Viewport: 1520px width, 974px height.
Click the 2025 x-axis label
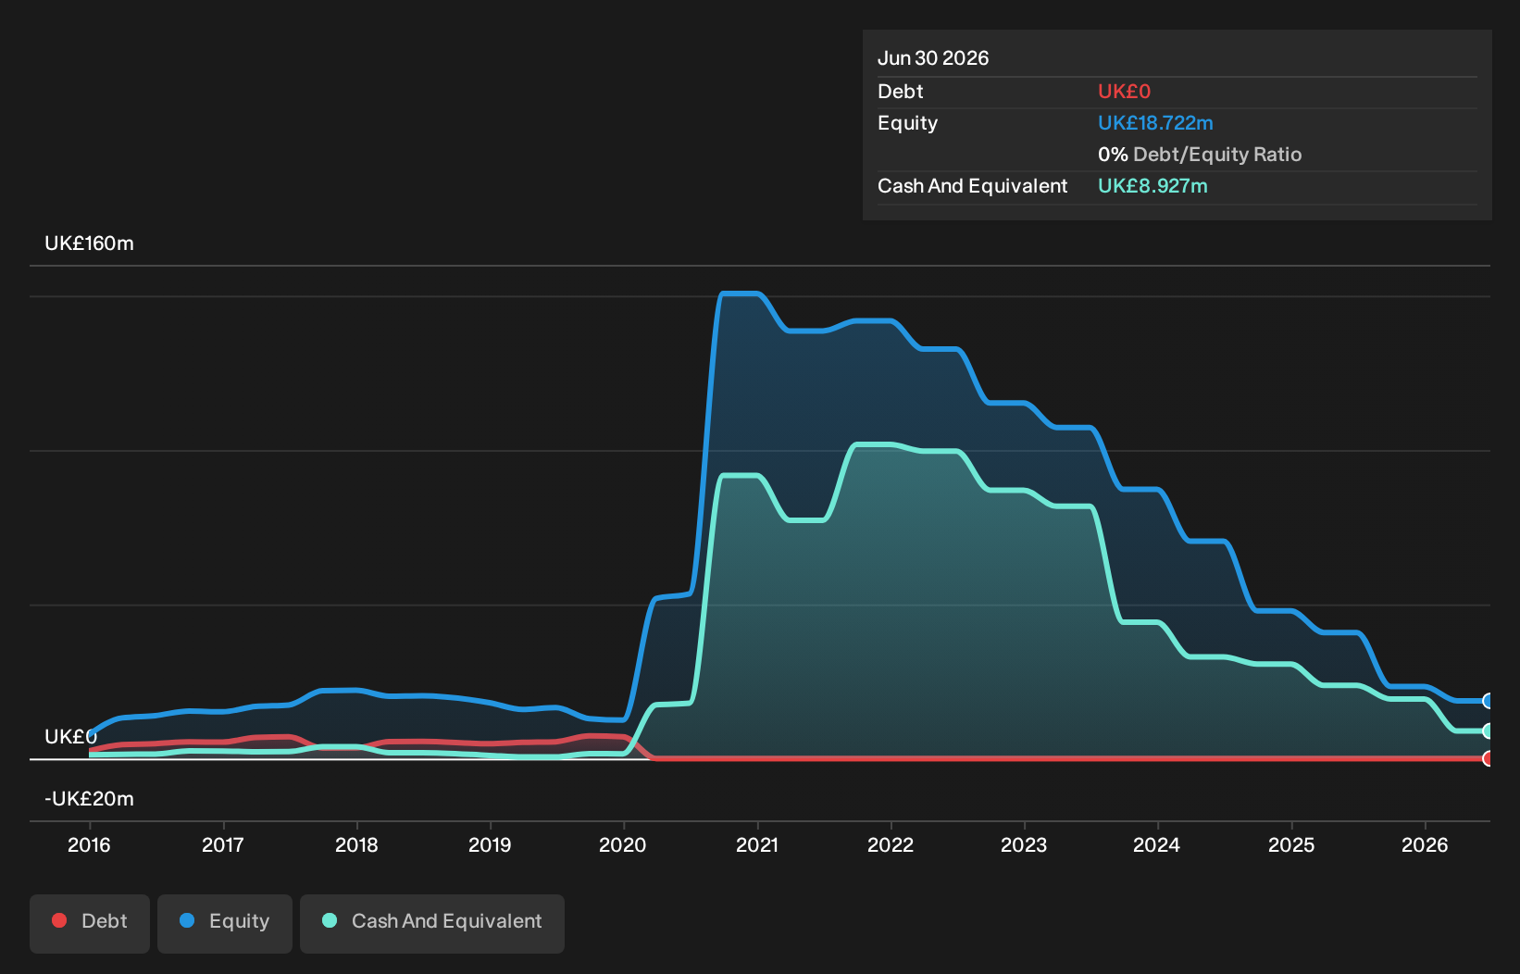[x=1291, y=844]
